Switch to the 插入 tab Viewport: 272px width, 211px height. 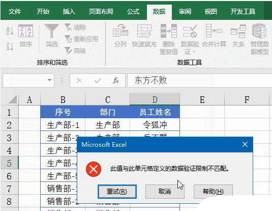coord(69,12)
